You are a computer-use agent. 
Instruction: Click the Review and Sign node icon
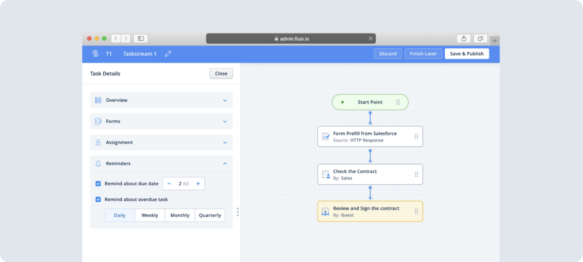[x=326, y=211]
